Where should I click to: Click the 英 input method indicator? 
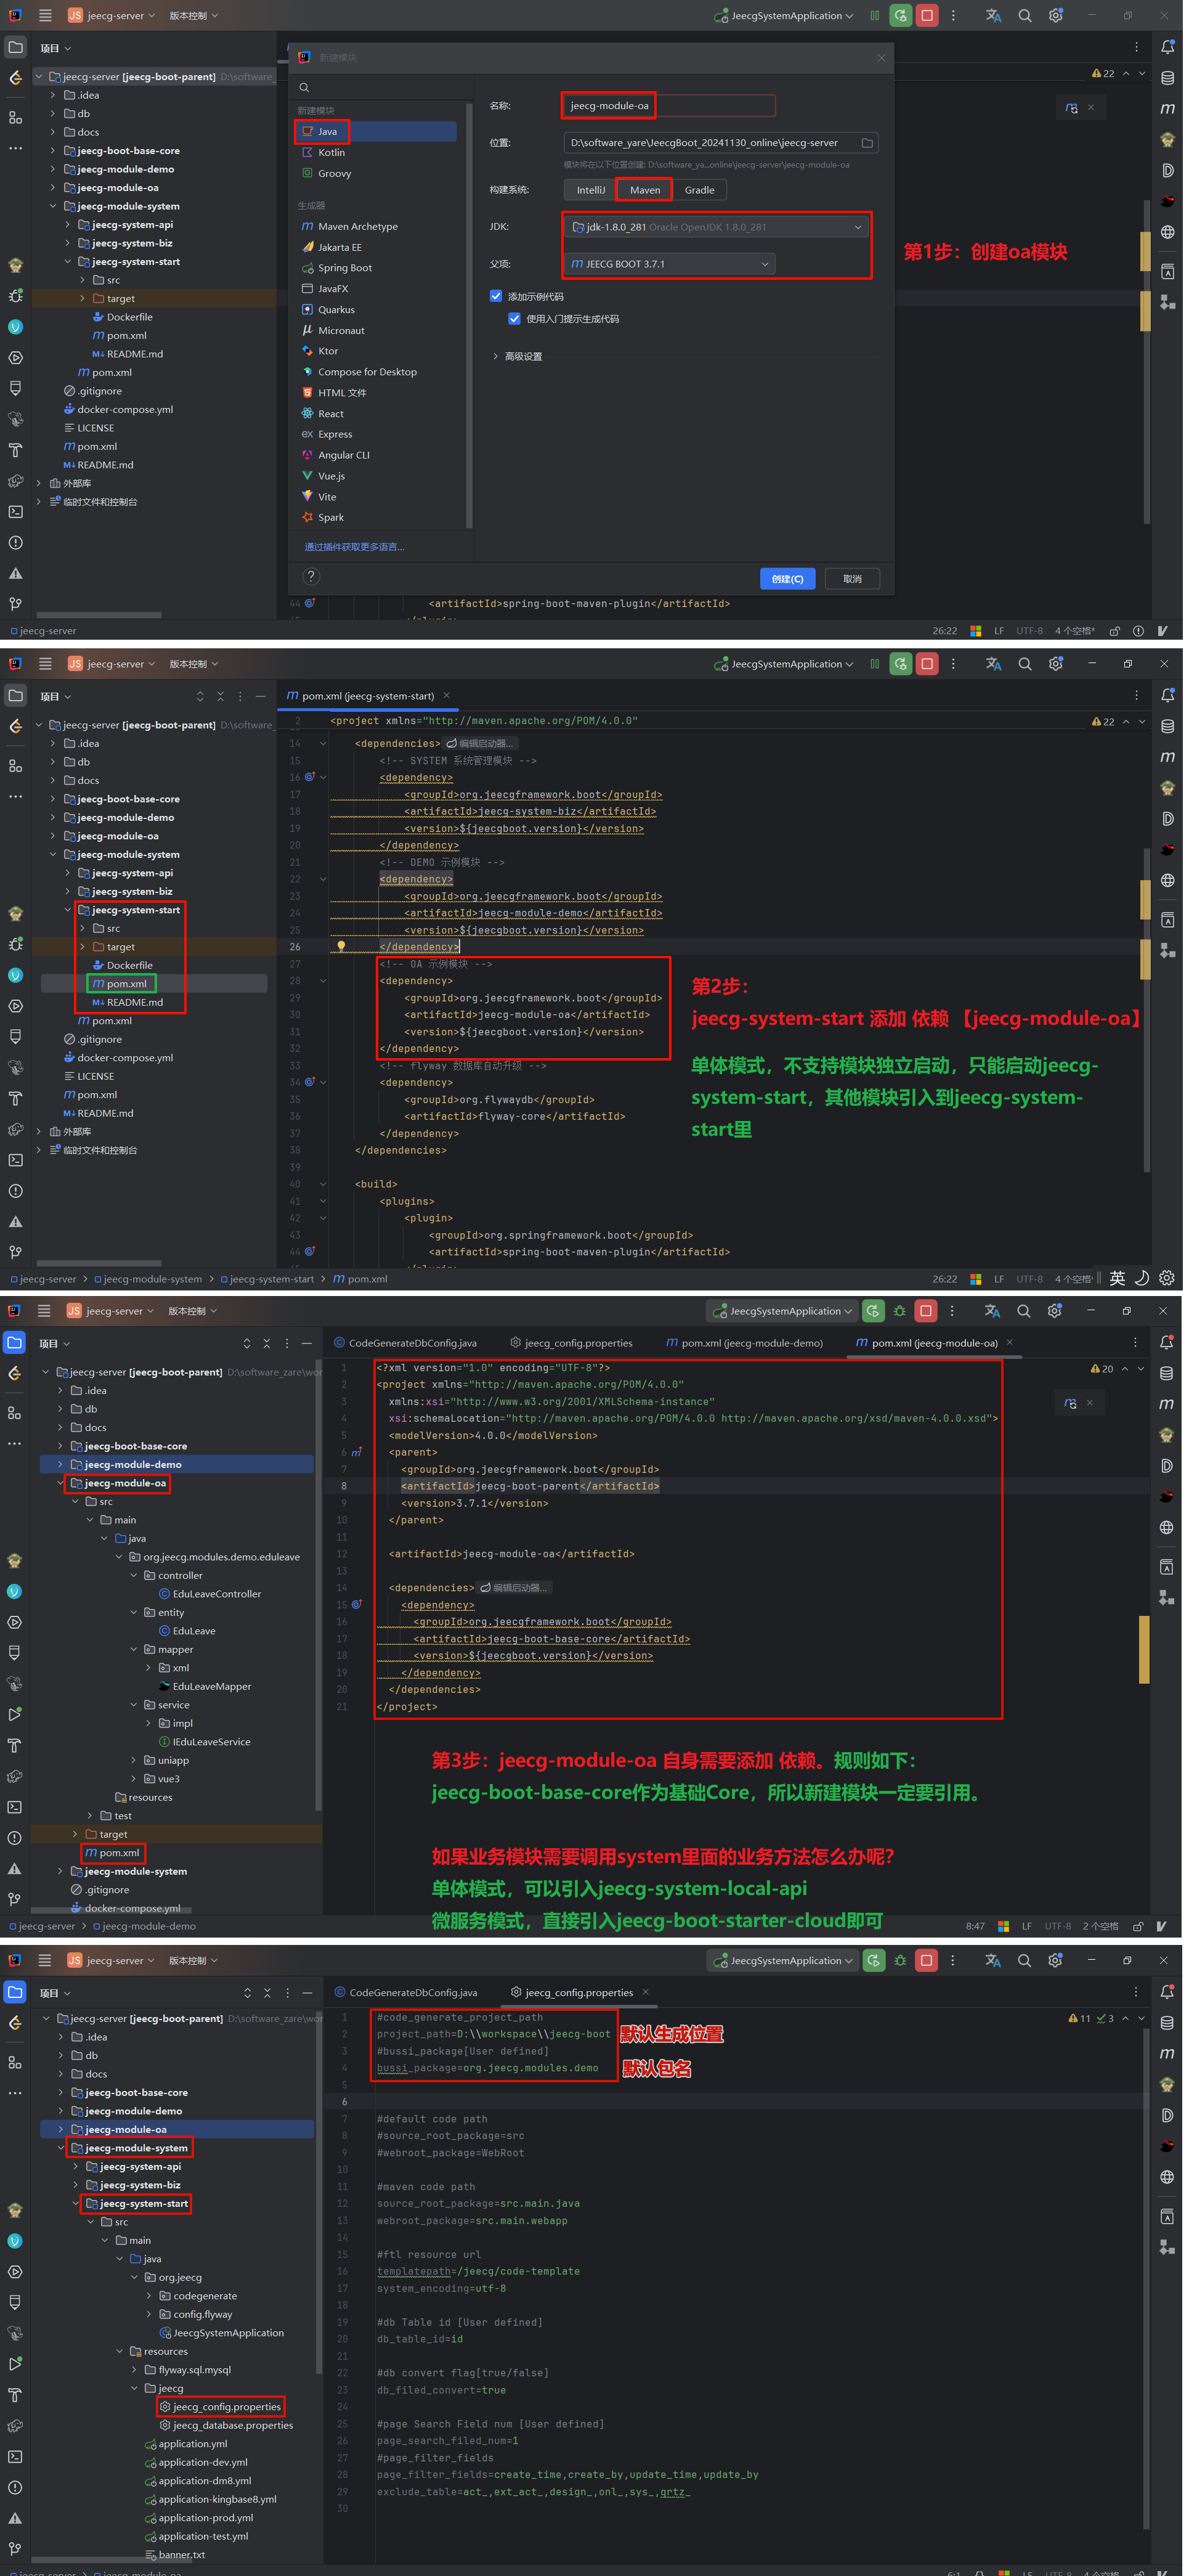(x=1117, y=1278)
